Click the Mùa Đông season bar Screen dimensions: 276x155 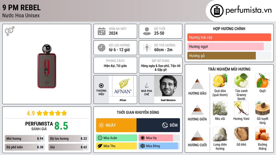tap(158, 146)
